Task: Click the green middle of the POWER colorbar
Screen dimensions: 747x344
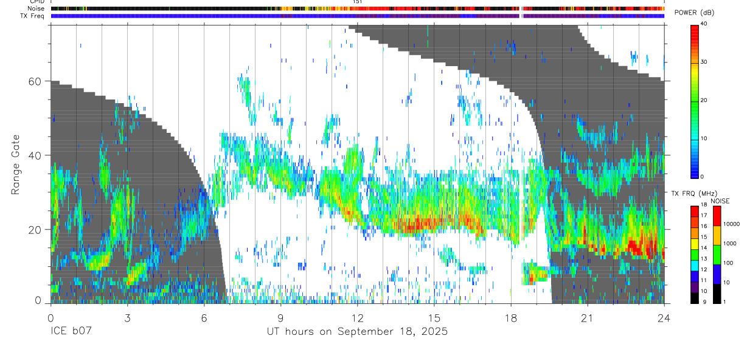Action: (695, 100)
